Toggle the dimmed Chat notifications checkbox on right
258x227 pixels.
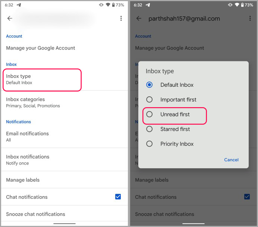247,196
